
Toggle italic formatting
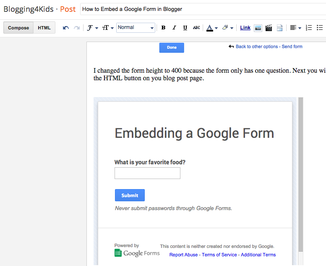[x=174, y=28]
